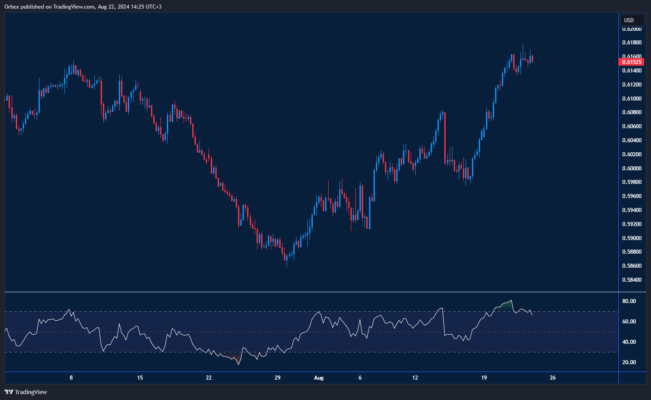
Task: Click the 0.59200 price axis label
Action: coord(632,224)
